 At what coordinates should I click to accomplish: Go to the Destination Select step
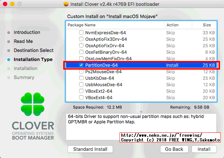(x=34, y=51)
